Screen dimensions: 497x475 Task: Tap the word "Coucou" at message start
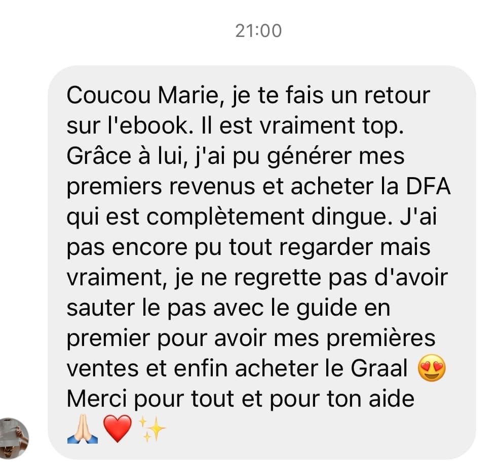click(x=108, y=95)
